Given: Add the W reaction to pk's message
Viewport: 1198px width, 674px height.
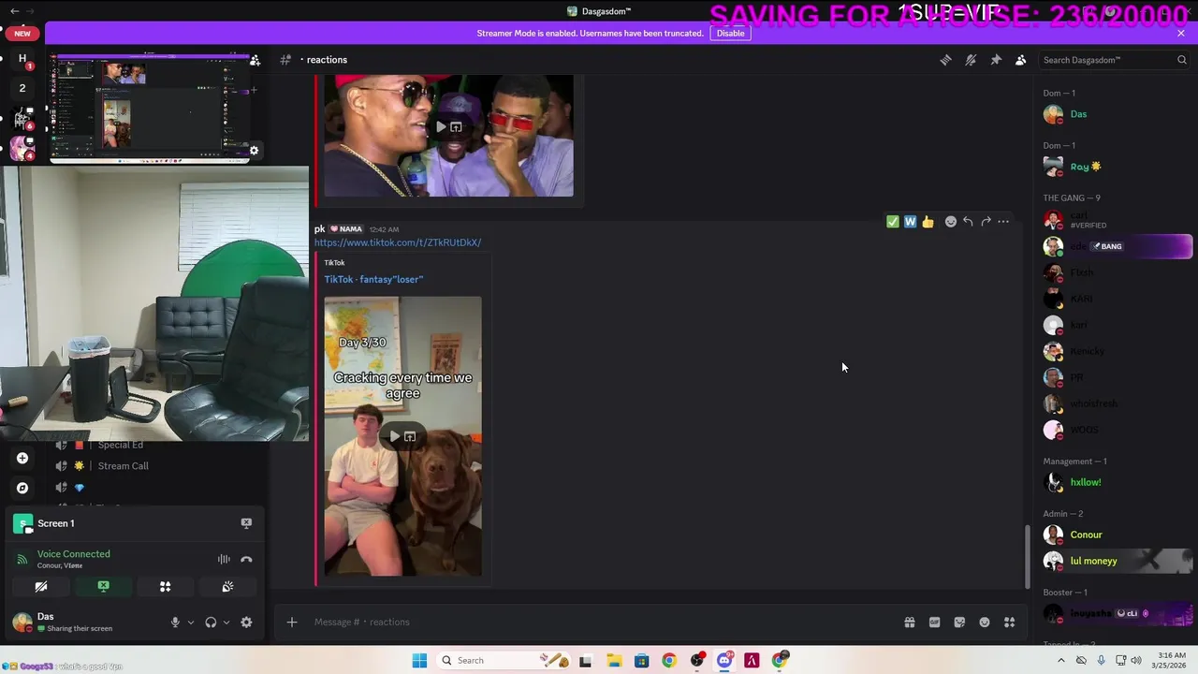Looking at the screenshot, I should click(x=910, y=222).
